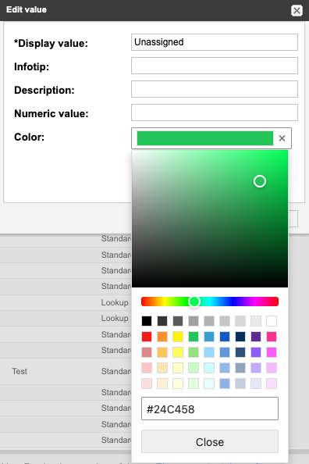Pick the bright magenta swatch
The width and height of the screenshot is (309, 464).
click(x=272, y=352)
